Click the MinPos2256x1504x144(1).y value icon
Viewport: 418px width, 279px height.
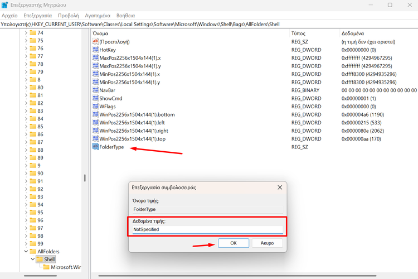coord(95,82)
